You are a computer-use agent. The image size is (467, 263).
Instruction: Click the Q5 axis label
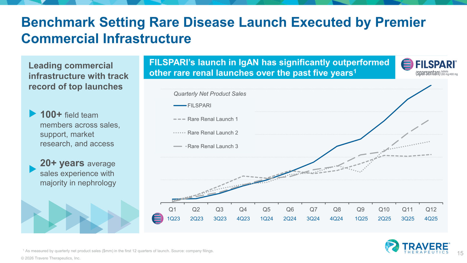point(266,210)
